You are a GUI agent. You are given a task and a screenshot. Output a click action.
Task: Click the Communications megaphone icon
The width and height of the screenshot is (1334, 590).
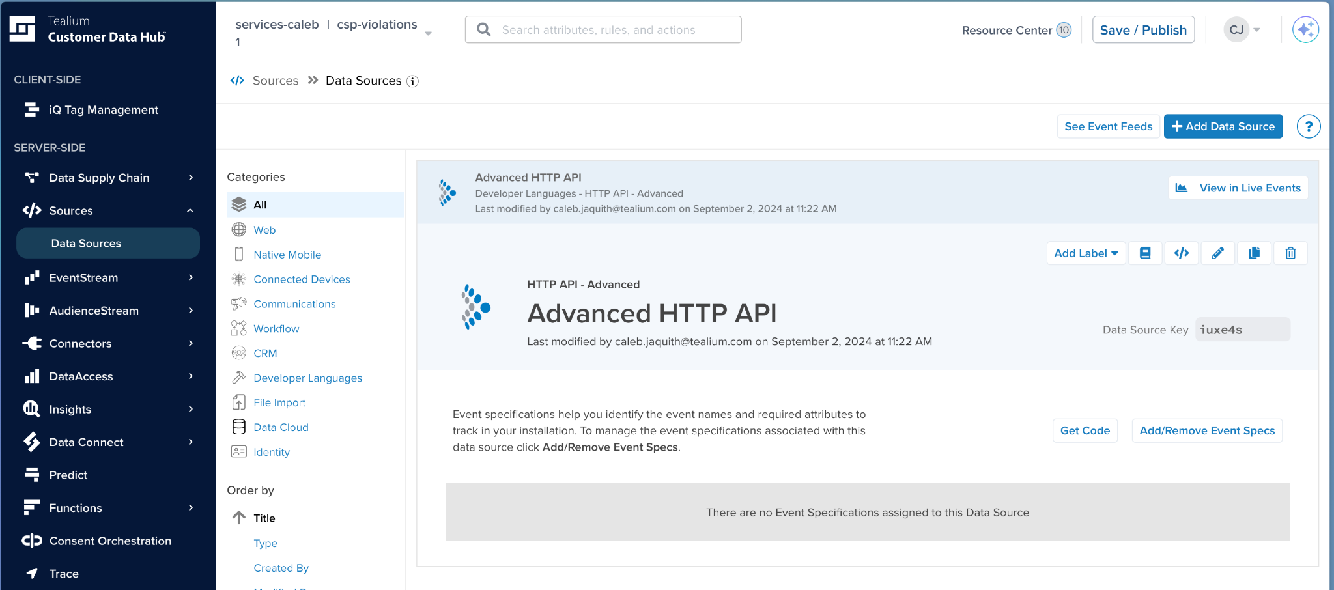click(239, 304)
